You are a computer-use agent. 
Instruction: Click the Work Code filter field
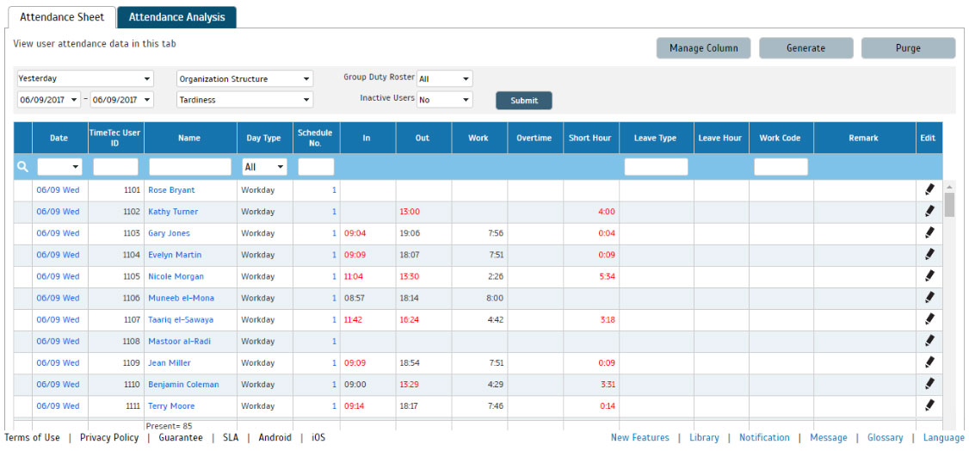pos(781,167)
